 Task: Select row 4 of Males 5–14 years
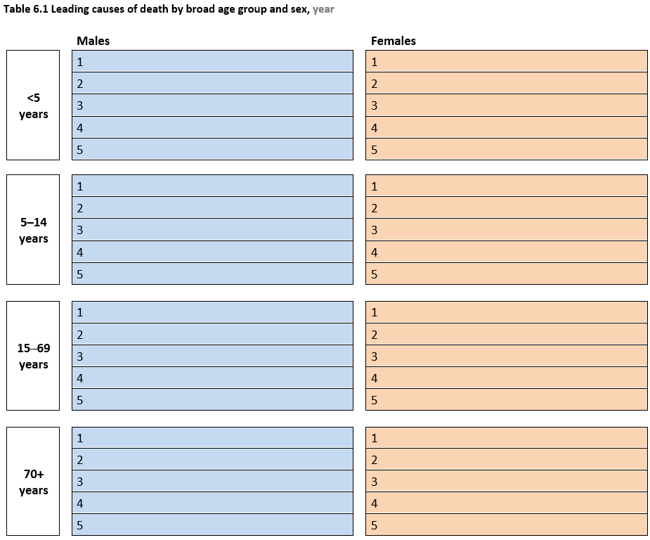[213, 252]
